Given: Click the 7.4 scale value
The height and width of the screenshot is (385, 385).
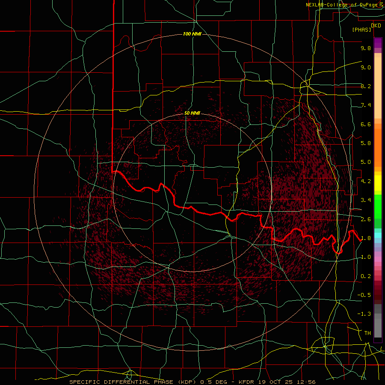Looking at the screenshot, I should [x=366, y=105].
